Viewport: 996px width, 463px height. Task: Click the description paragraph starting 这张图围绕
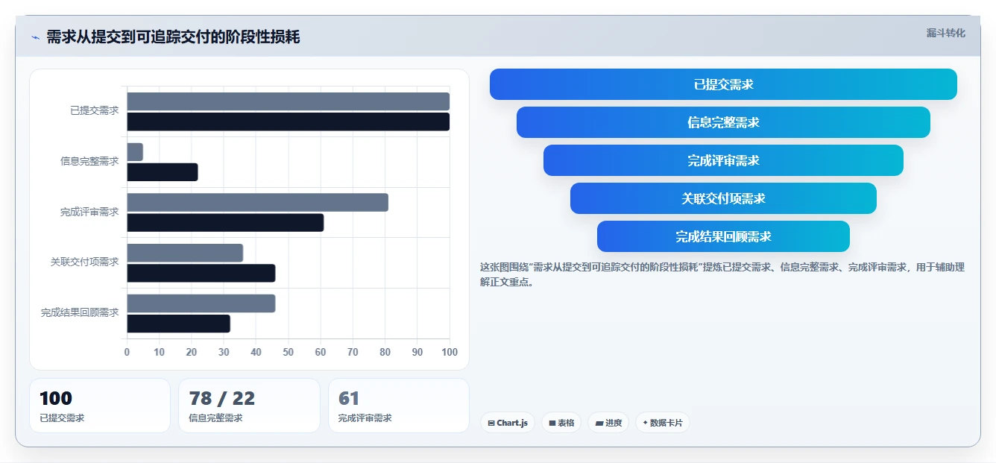[722, 274]
